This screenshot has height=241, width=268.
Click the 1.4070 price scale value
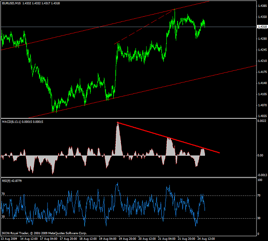coord(262,105)
